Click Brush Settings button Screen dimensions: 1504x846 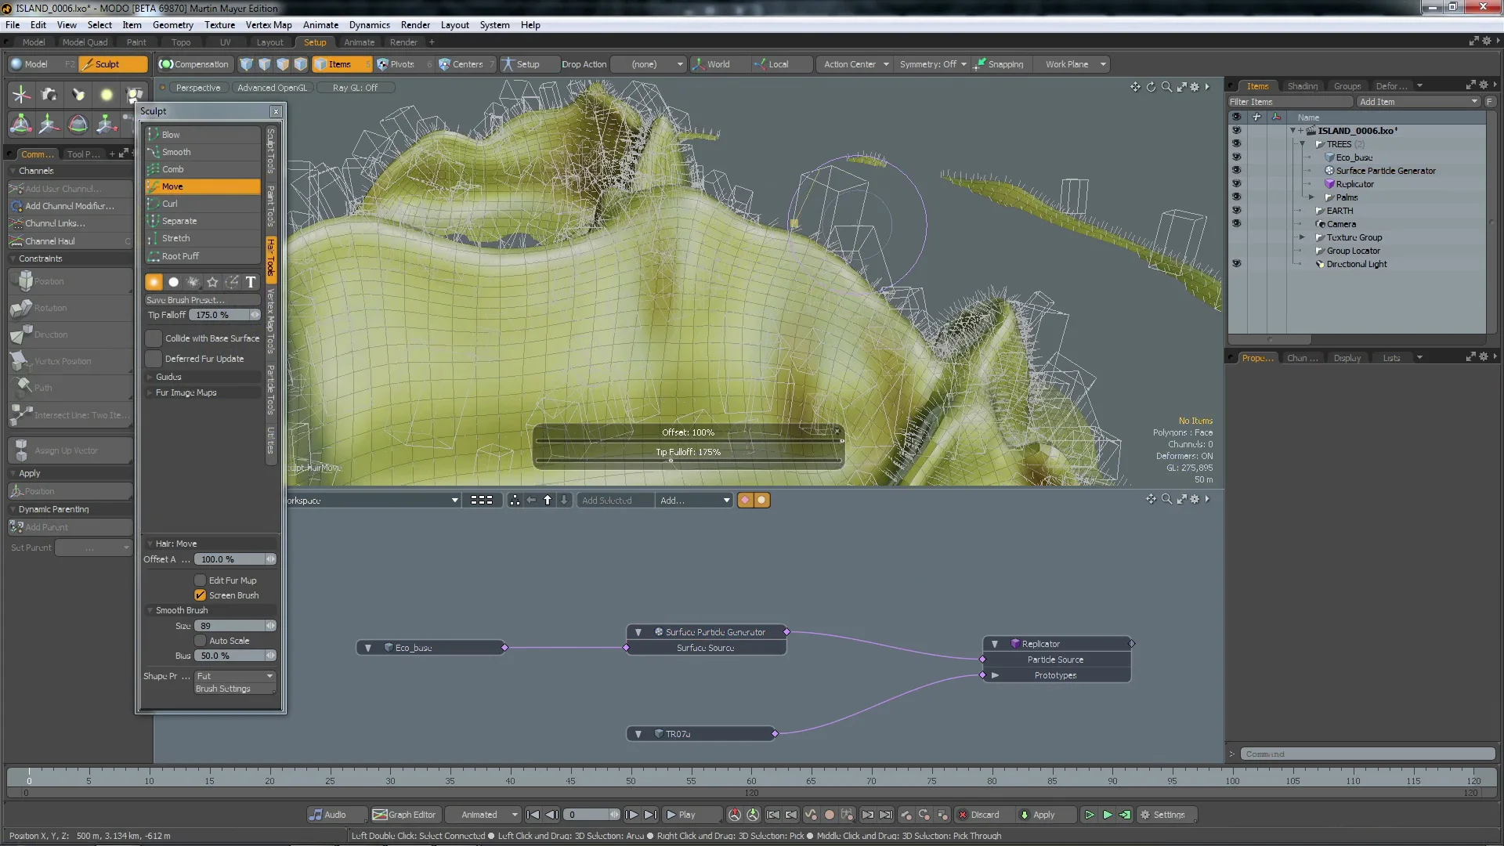(x=235, y=689)
